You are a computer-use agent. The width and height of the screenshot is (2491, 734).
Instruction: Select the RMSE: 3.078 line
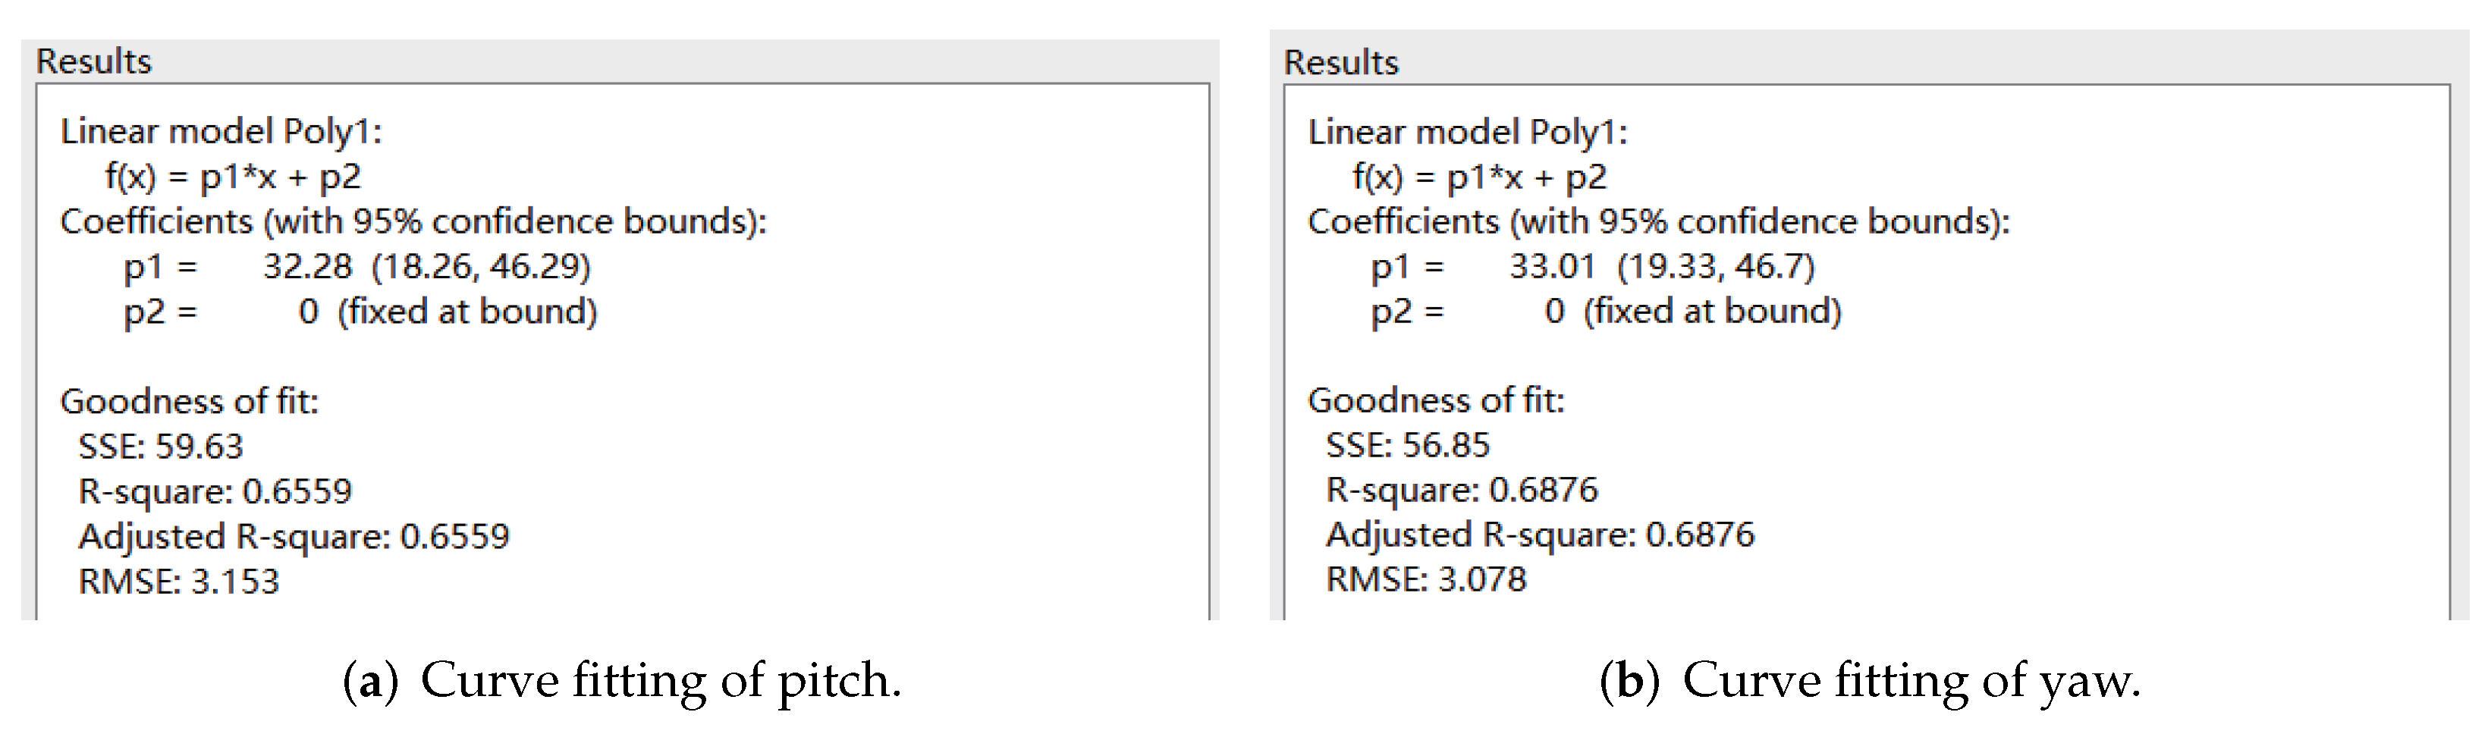pos(1426,579)
